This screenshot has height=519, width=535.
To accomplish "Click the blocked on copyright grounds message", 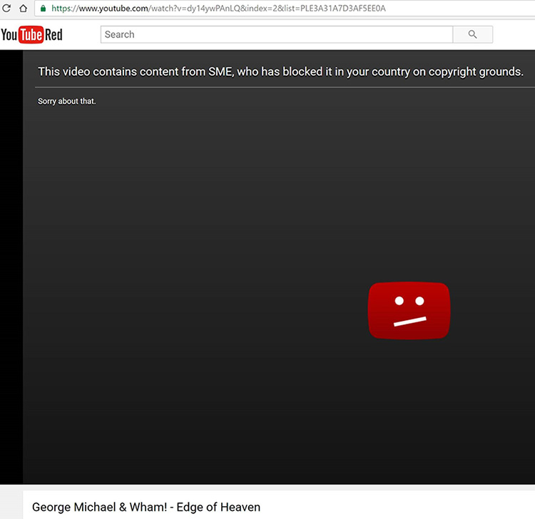I will tap(280, 71).
